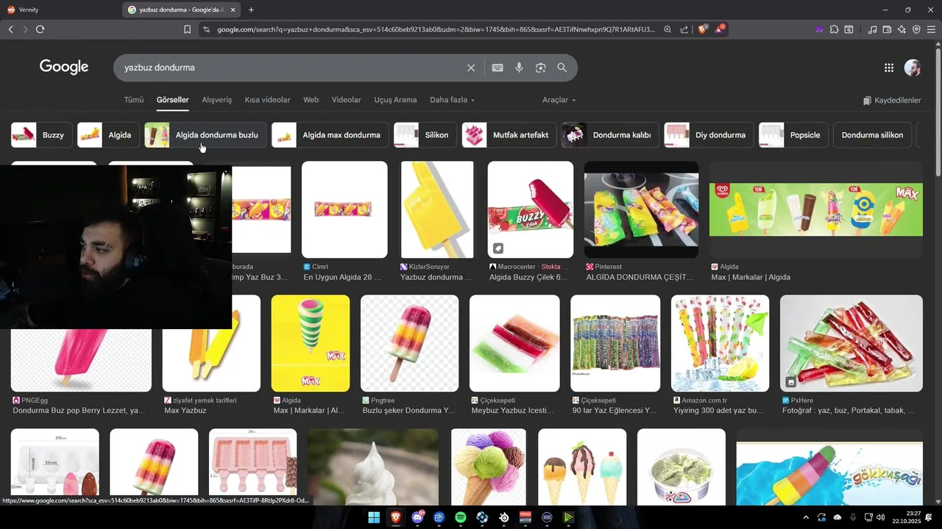942x529 pixels.
Task: Open the Windows Start menu
Action: click(x=374, y=517)
